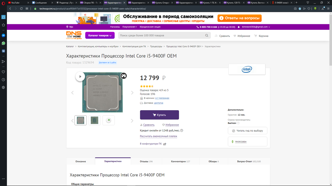Click the Intel brand logo
This screenshot has width=332, height=186.
247,69
